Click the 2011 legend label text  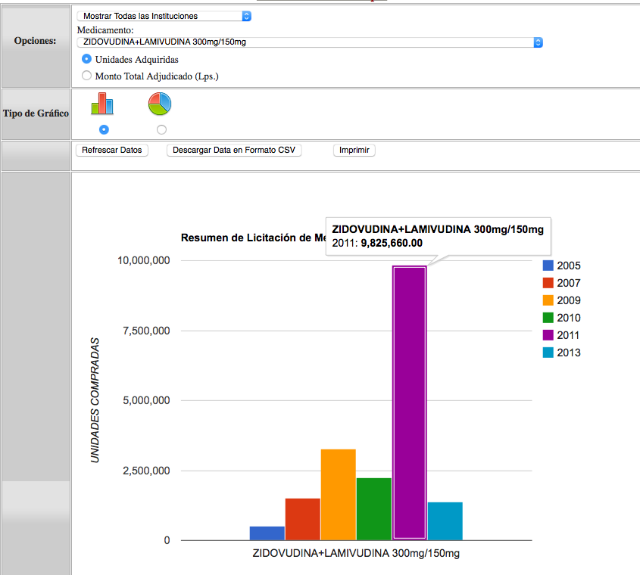point(568,335)
